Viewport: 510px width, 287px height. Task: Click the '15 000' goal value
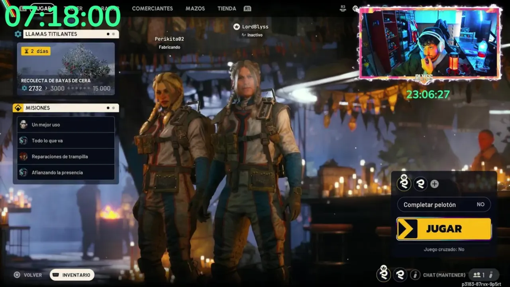tap(102, 88)
